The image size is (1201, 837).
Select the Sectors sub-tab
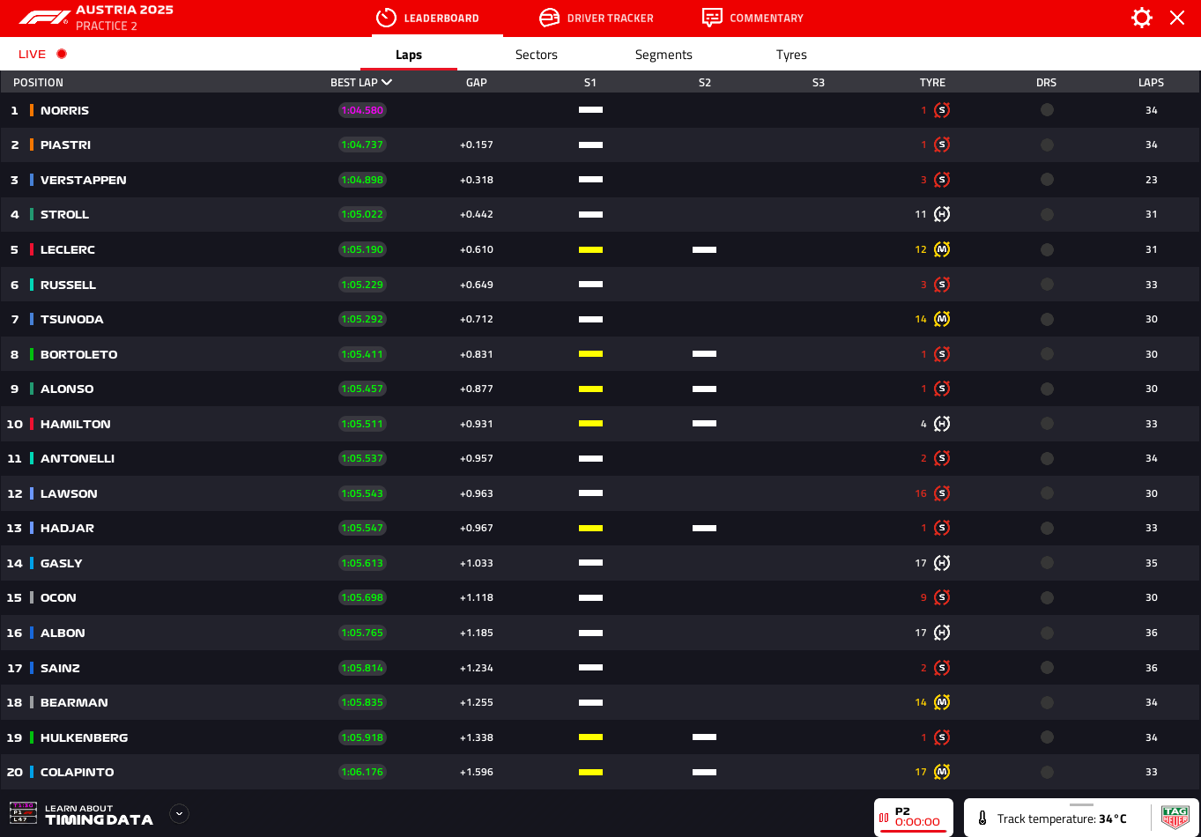point(537,55)
